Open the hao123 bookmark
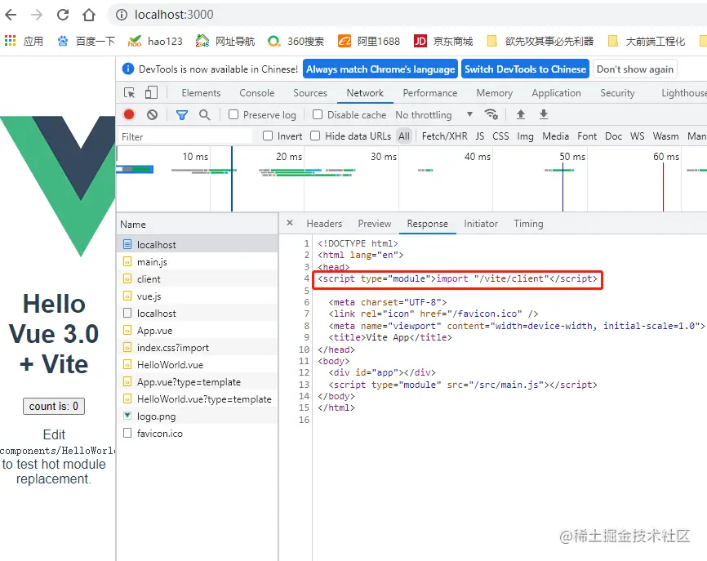Image resolution: width=707 pixels, height=561 pixels. tap(155, 41)
